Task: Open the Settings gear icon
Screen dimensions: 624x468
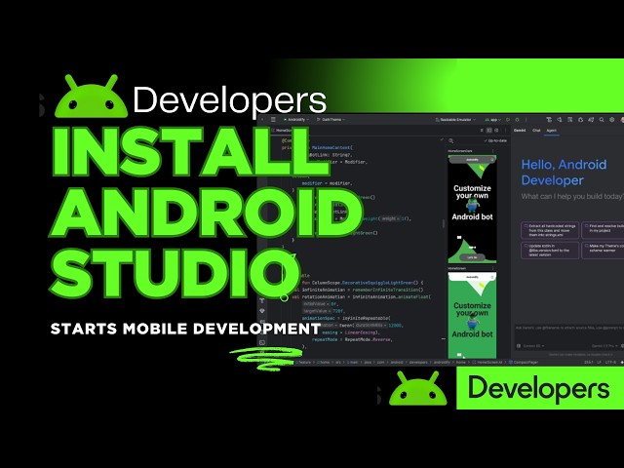Action: coord(611,119)
